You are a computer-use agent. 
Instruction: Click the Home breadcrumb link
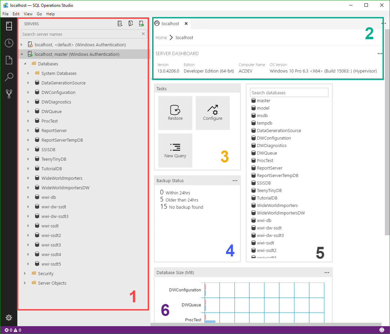pyautogui.click(x=161, y=37)
